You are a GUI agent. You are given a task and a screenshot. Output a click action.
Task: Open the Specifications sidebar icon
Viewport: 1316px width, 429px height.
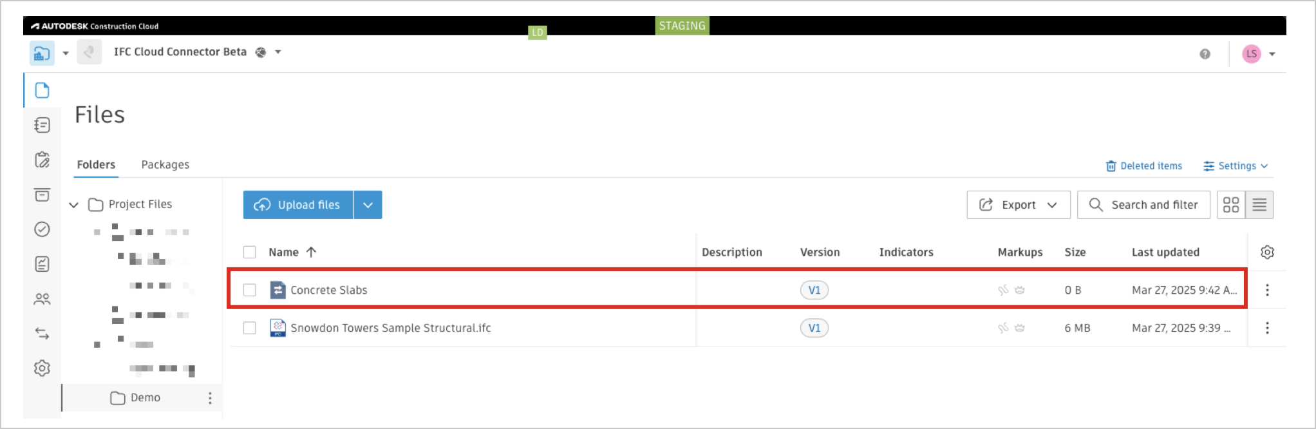coord(42,125)
